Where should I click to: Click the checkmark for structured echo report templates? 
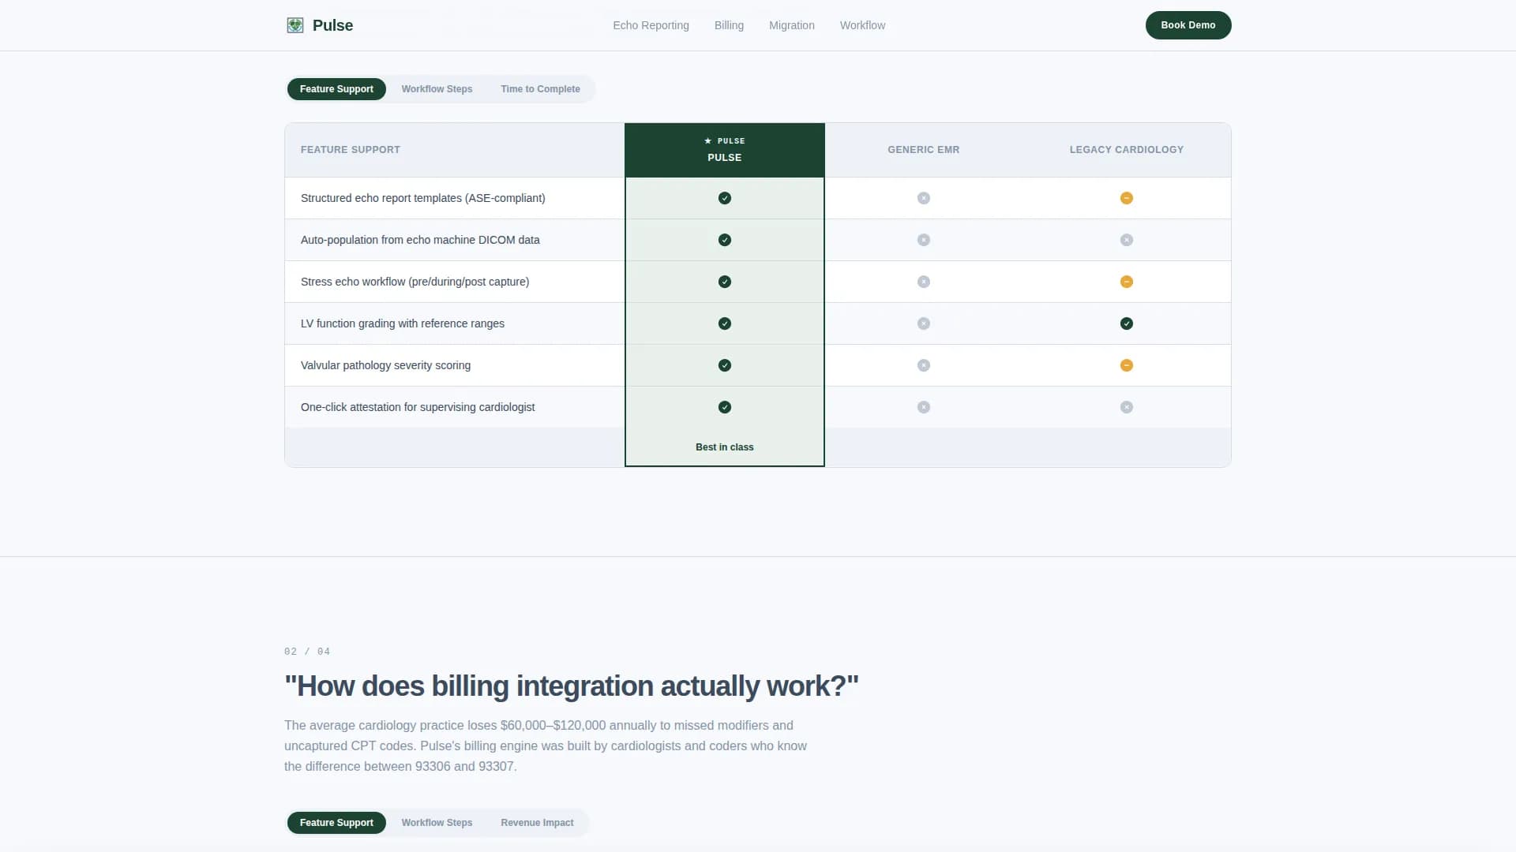coord(724,198)
